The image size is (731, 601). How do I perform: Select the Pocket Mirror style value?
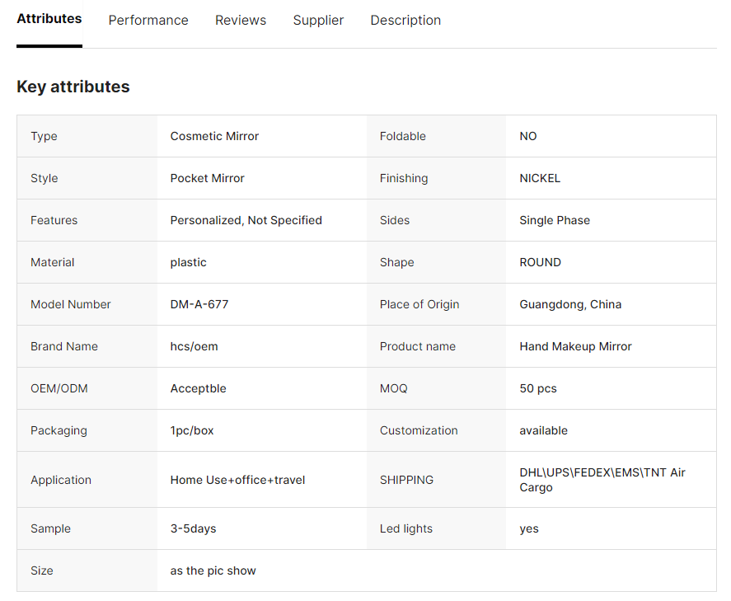(207, 179)
